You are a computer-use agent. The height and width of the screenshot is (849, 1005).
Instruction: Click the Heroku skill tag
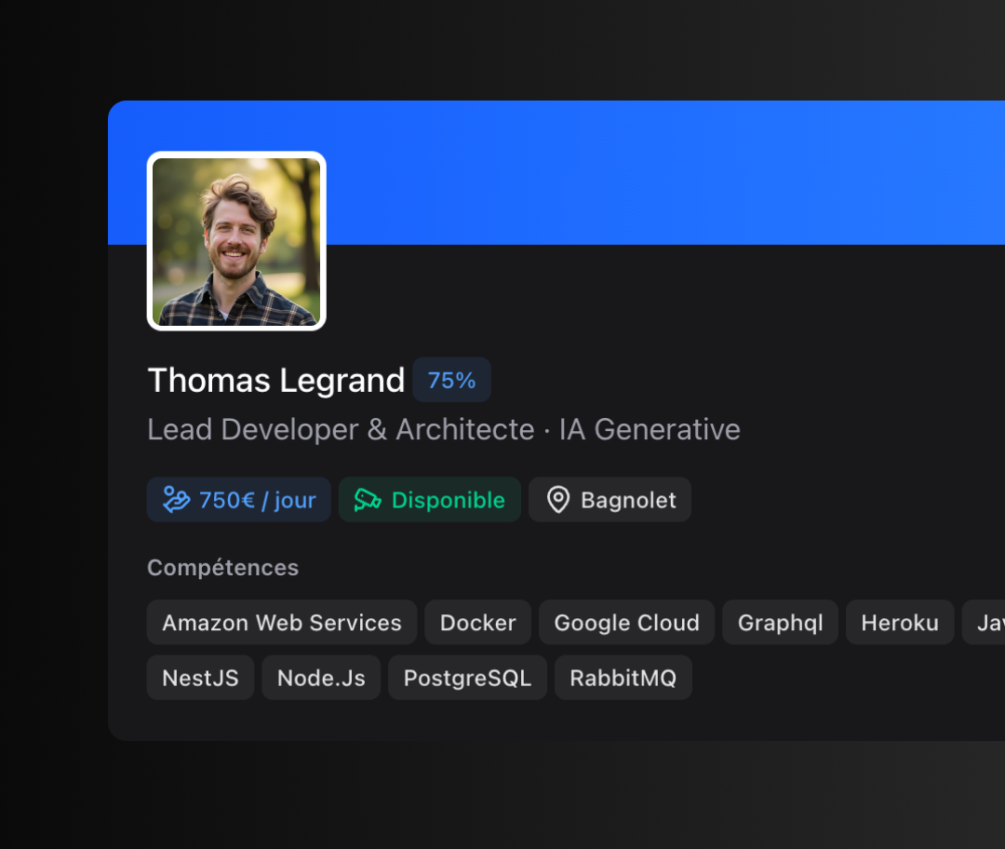899,623
